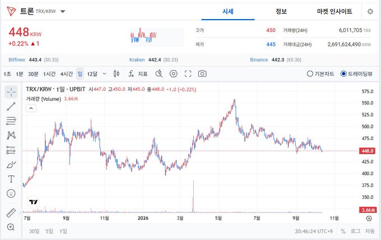The height and width of the screenshot is (240, 381).
Task: Set chart range to 1일
Action: coord(63,231)
